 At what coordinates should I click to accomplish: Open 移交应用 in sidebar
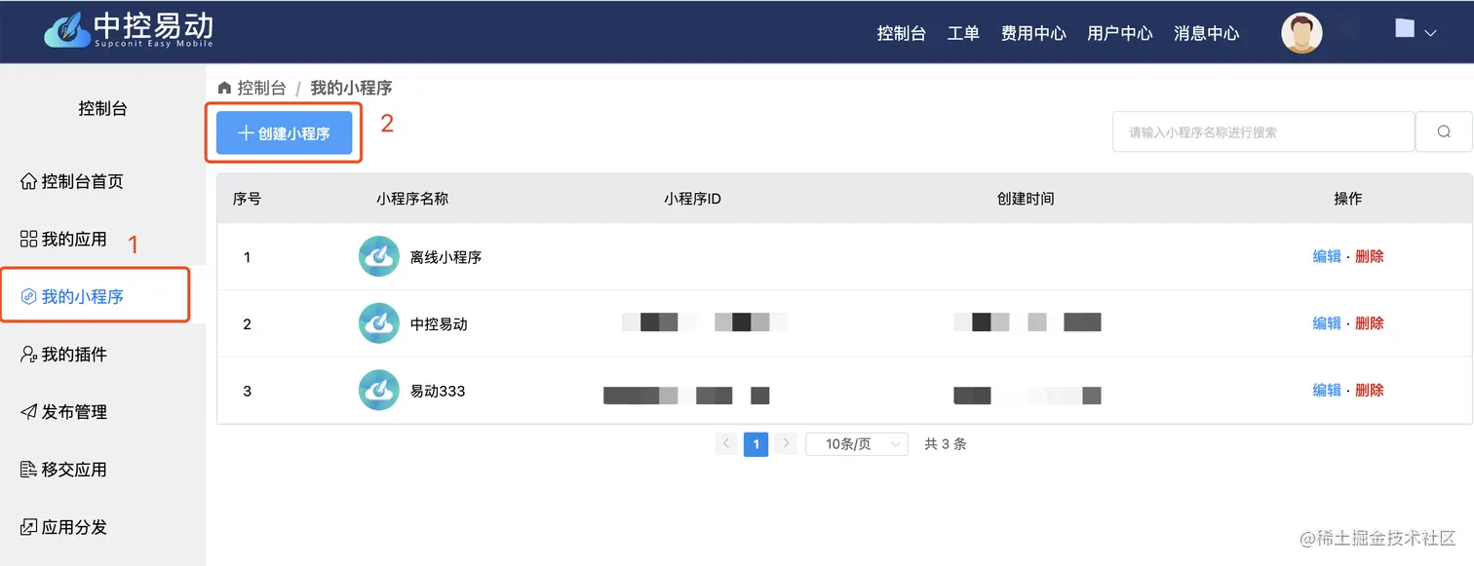[x=63, y=470]
